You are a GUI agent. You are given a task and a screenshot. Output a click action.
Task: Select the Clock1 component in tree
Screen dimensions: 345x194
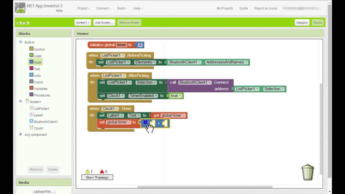click(39, 128)
